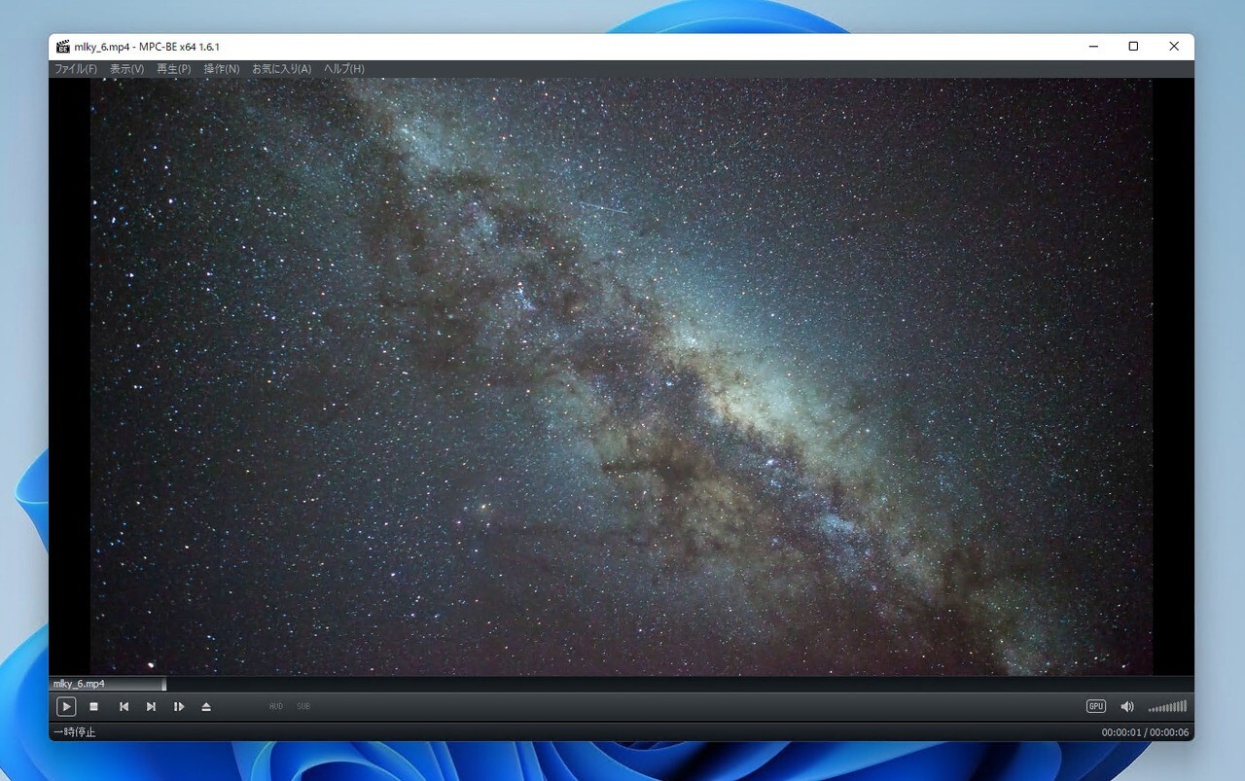The height and width of the screenshot is (781, 1245).
Task: Adjust the volume slider bars
Action: (1167, 706)
